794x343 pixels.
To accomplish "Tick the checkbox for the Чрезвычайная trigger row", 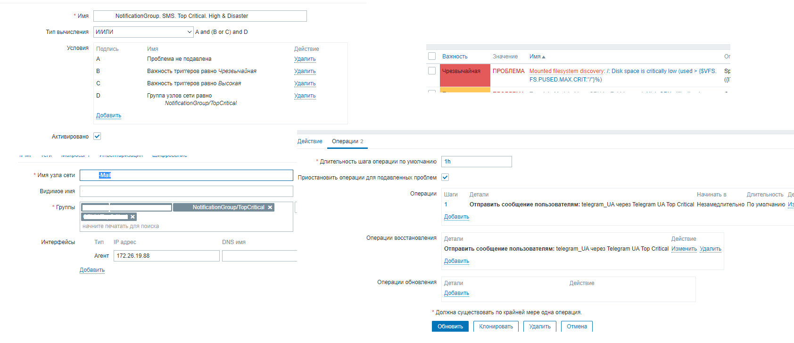I will click(x=432, y=71).
